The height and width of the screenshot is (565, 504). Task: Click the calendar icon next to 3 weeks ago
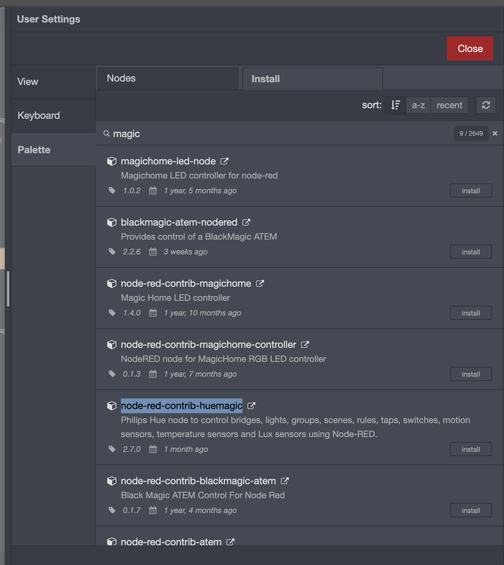[x=152, y=251]
